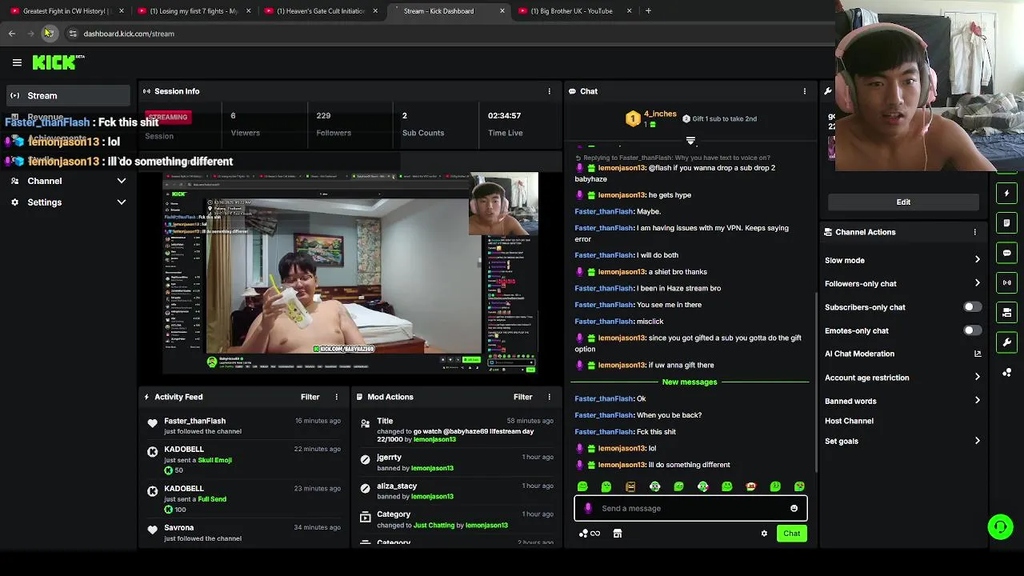The image size is (1024, 576).
Task: Click the broadcast signal icon in right rail
Action: pyautogui.click(x=1006, y=282)
